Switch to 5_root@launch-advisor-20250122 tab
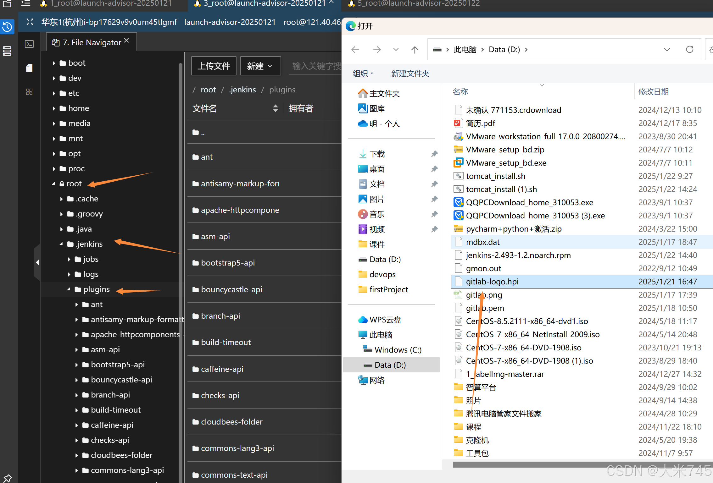This screenshot has width=713, height=483. tap(418, 4)
